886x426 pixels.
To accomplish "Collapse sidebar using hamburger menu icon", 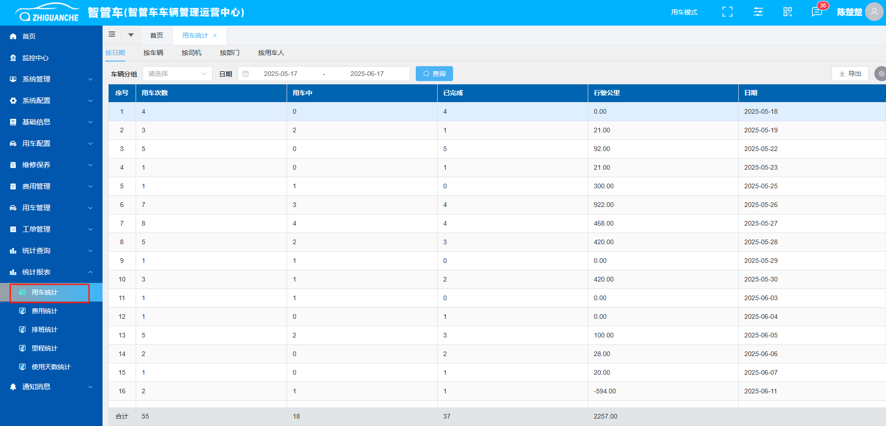I will (x=112, y=34).
